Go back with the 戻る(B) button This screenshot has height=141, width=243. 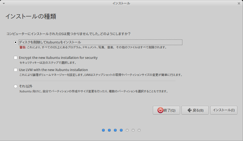(195, 110)
